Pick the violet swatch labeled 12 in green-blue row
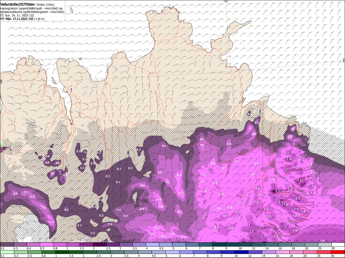 pos(255,252)
